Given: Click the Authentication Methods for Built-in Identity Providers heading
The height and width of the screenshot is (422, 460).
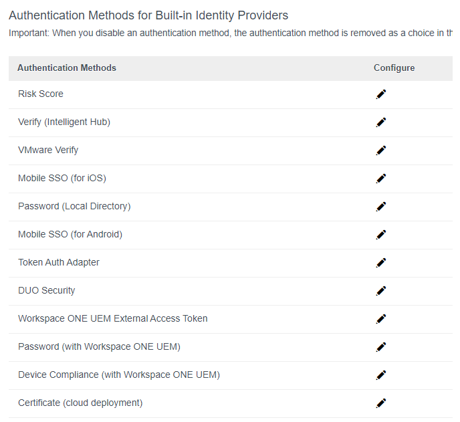Looking at the screenshot, I should tap(148, 15).
